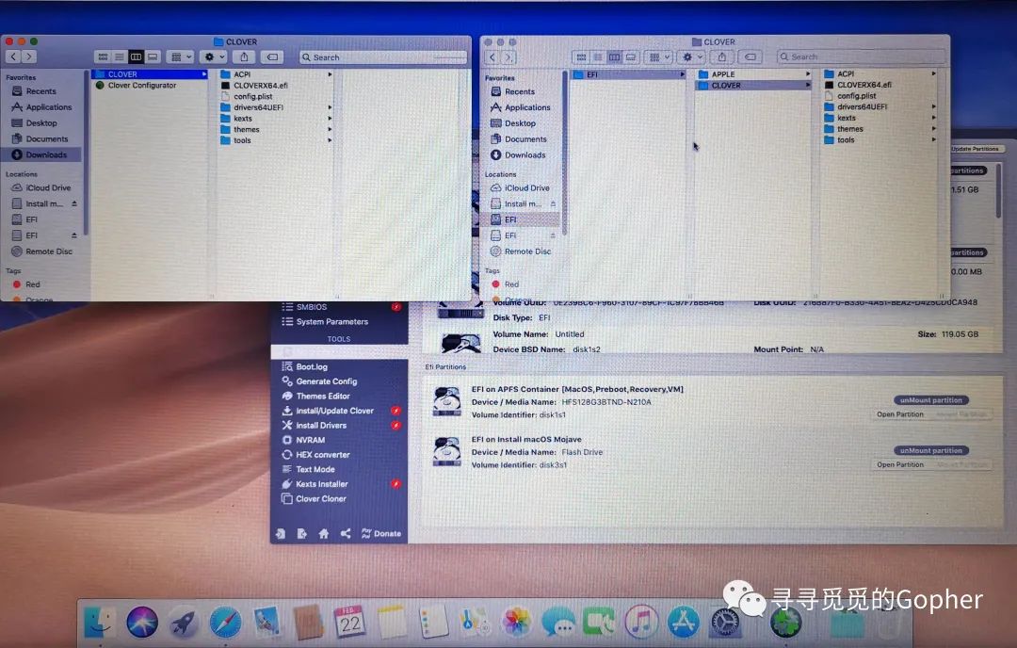This screenshot has height=648, width=1017.
Task: Click Edit Tags button in left Finder
Action: [x=273, y=57]
